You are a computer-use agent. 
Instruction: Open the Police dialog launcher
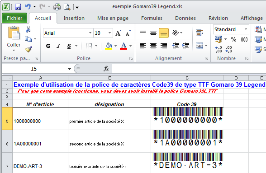click(131, 59)
